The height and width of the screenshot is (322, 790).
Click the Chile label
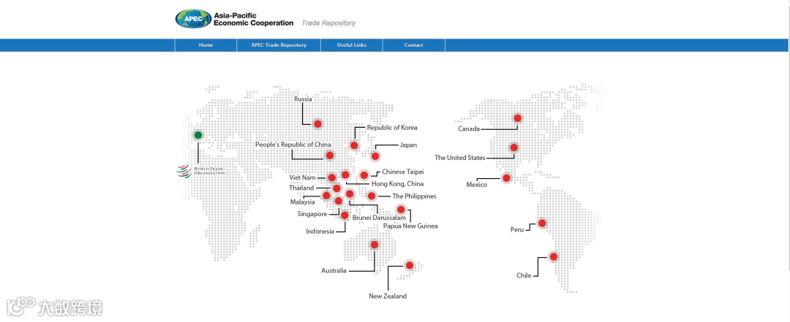click(x=524, y=276)
